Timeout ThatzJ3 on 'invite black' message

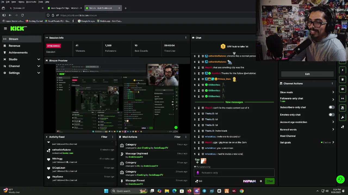[198, 131]
